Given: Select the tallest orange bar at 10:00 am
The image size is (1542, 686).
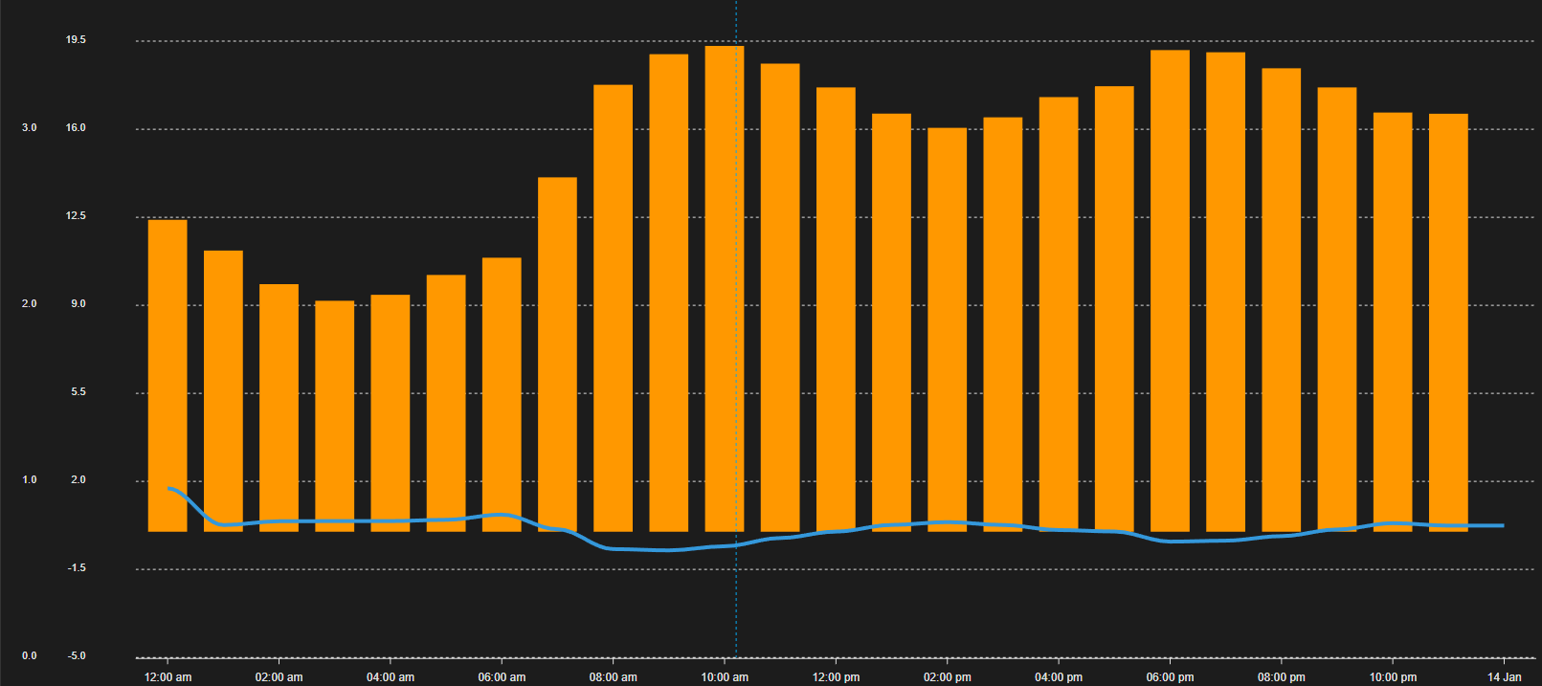Looking at the screenshot, I should (725, 287).
